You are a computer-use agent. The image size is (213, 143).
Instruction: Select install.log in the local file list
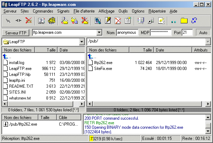[x=17, y=63]
